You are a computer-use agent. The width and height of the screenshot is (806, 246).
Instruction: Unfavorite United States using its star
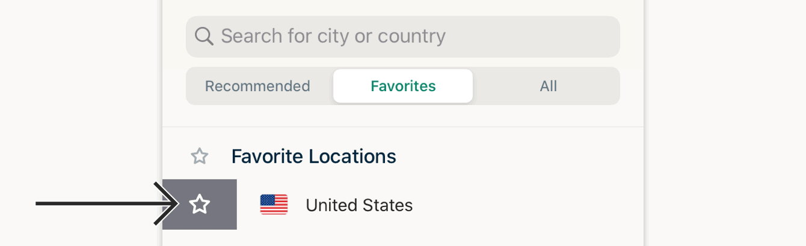200,205
